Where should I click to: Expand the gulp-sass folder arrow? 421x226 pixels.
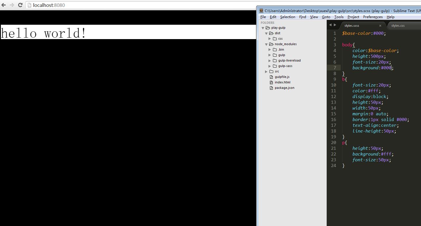click(270, 66)
